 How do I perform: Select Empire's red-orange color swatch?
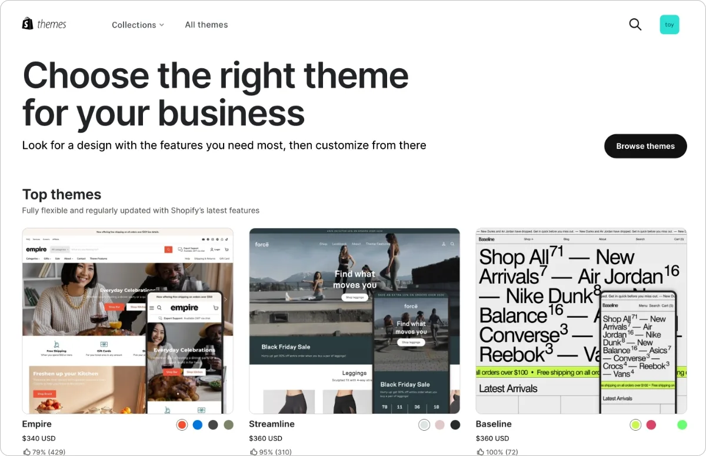click(182, 425)
